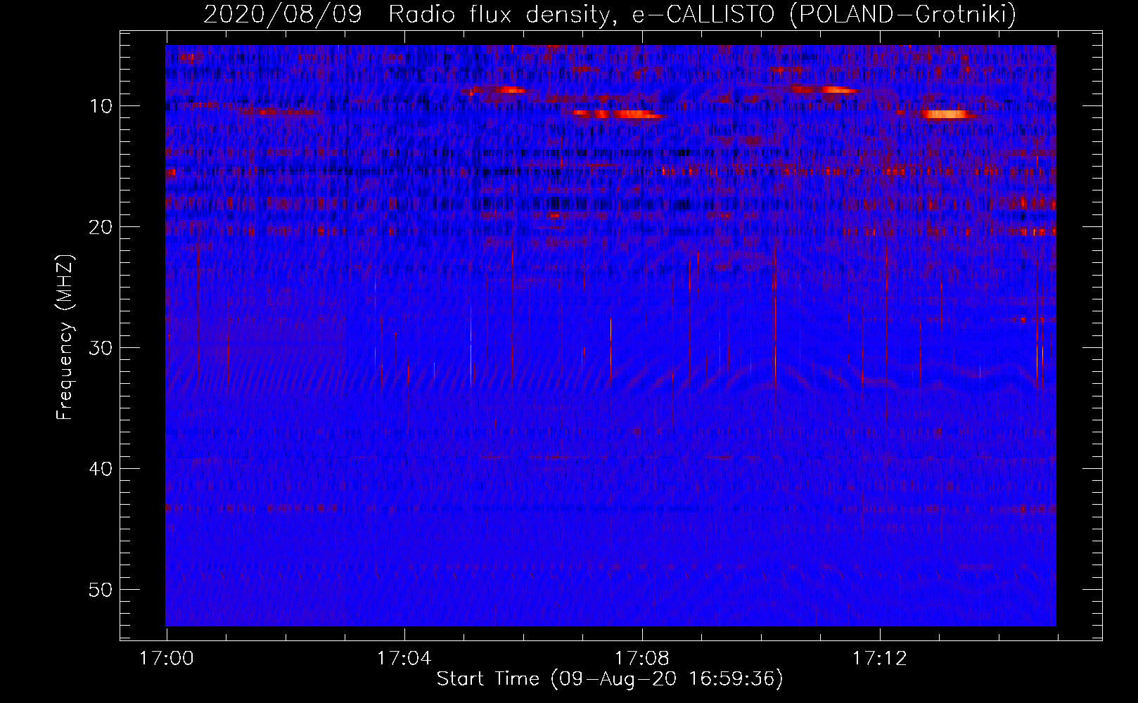Select the 17:12 time axis label

coord(879,659)
